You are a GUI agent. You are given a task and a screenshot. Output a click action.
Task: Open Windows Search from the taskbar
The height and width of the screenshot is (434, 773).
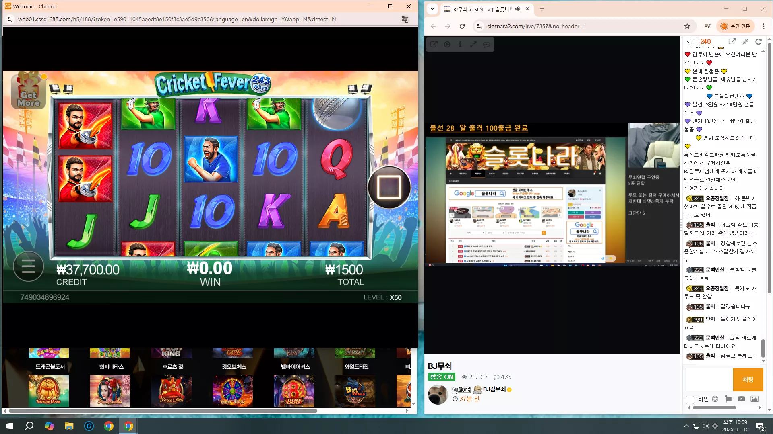pos(29,426)
